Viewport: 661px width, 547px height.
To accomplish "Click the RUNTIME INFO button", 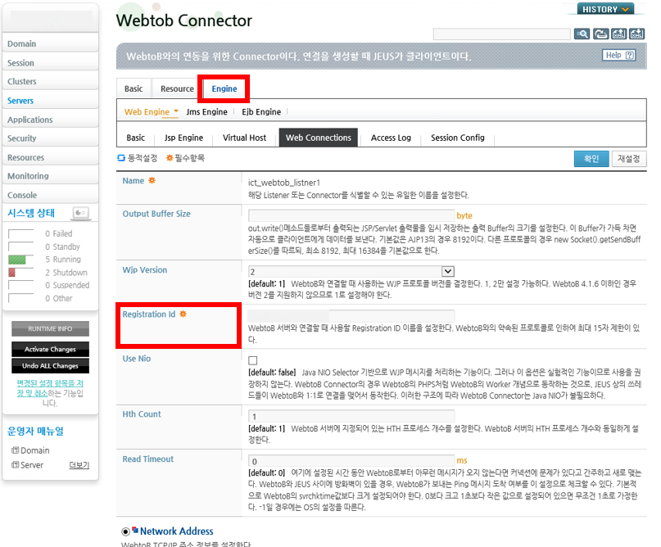I will click(x=50, y=328).
